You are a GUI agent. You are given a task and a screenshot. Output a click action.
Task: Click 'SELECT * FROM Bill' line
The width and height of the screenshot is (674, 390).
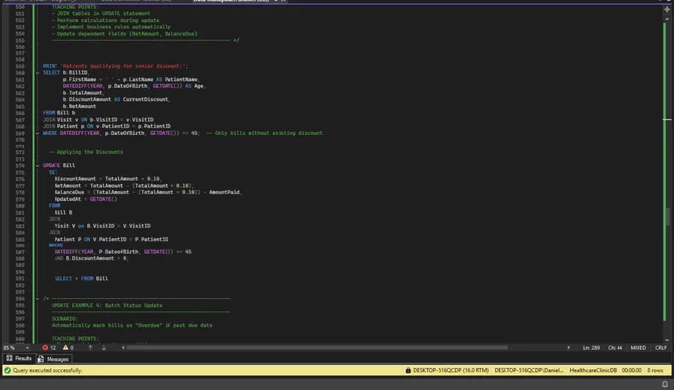point(81,278)
